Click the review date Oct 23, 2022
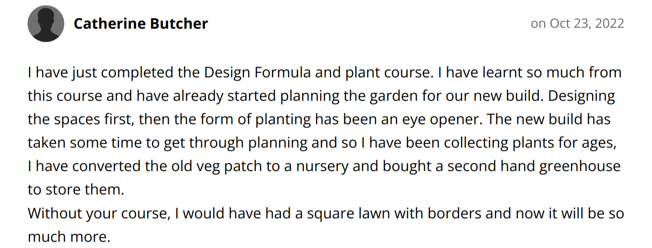652x248 pixels. point(577,23)
